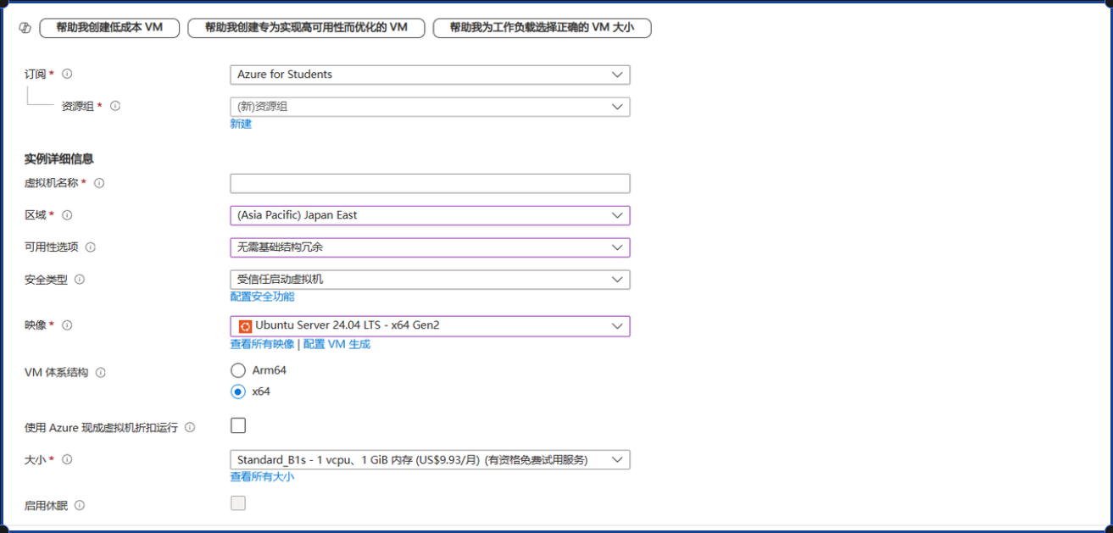Open the 查看所有映像 link
The height and width of the screenshot is (533, 1113).
262,344
